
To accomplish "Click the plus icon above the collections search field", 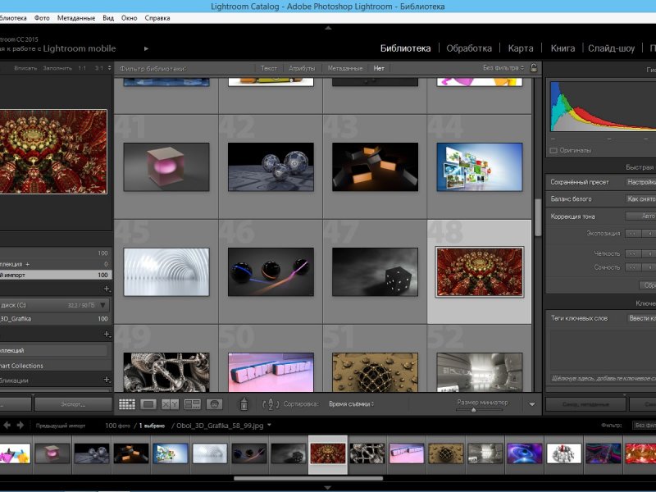I will pos(107,334).
